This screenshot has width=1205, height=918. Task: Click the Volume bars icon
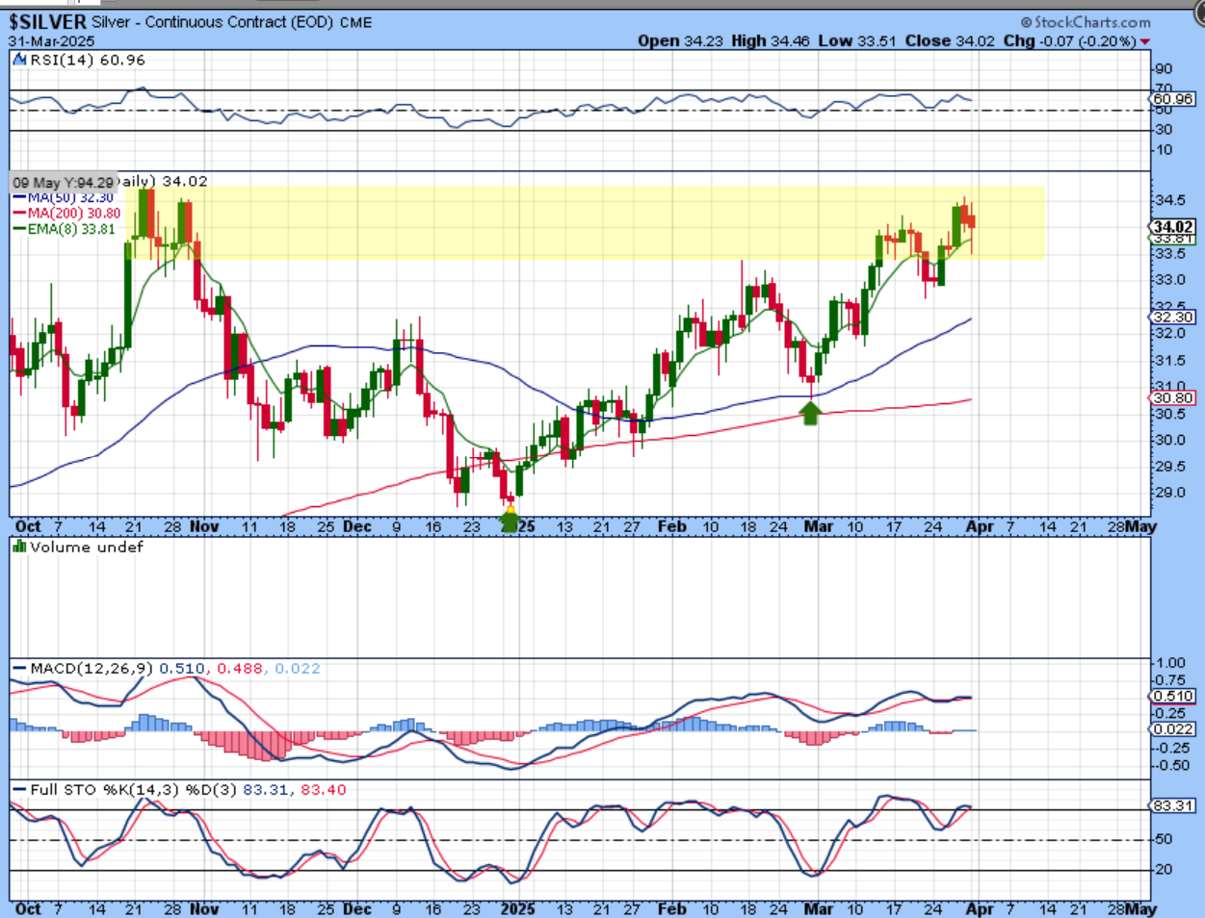click(19, 547)
